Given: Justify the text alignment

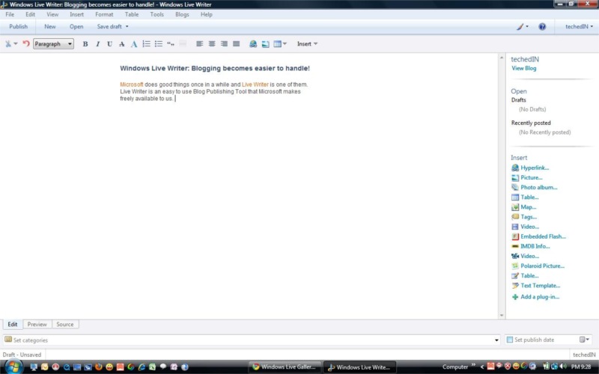Looking at the screenshot, I should [236, 44].
